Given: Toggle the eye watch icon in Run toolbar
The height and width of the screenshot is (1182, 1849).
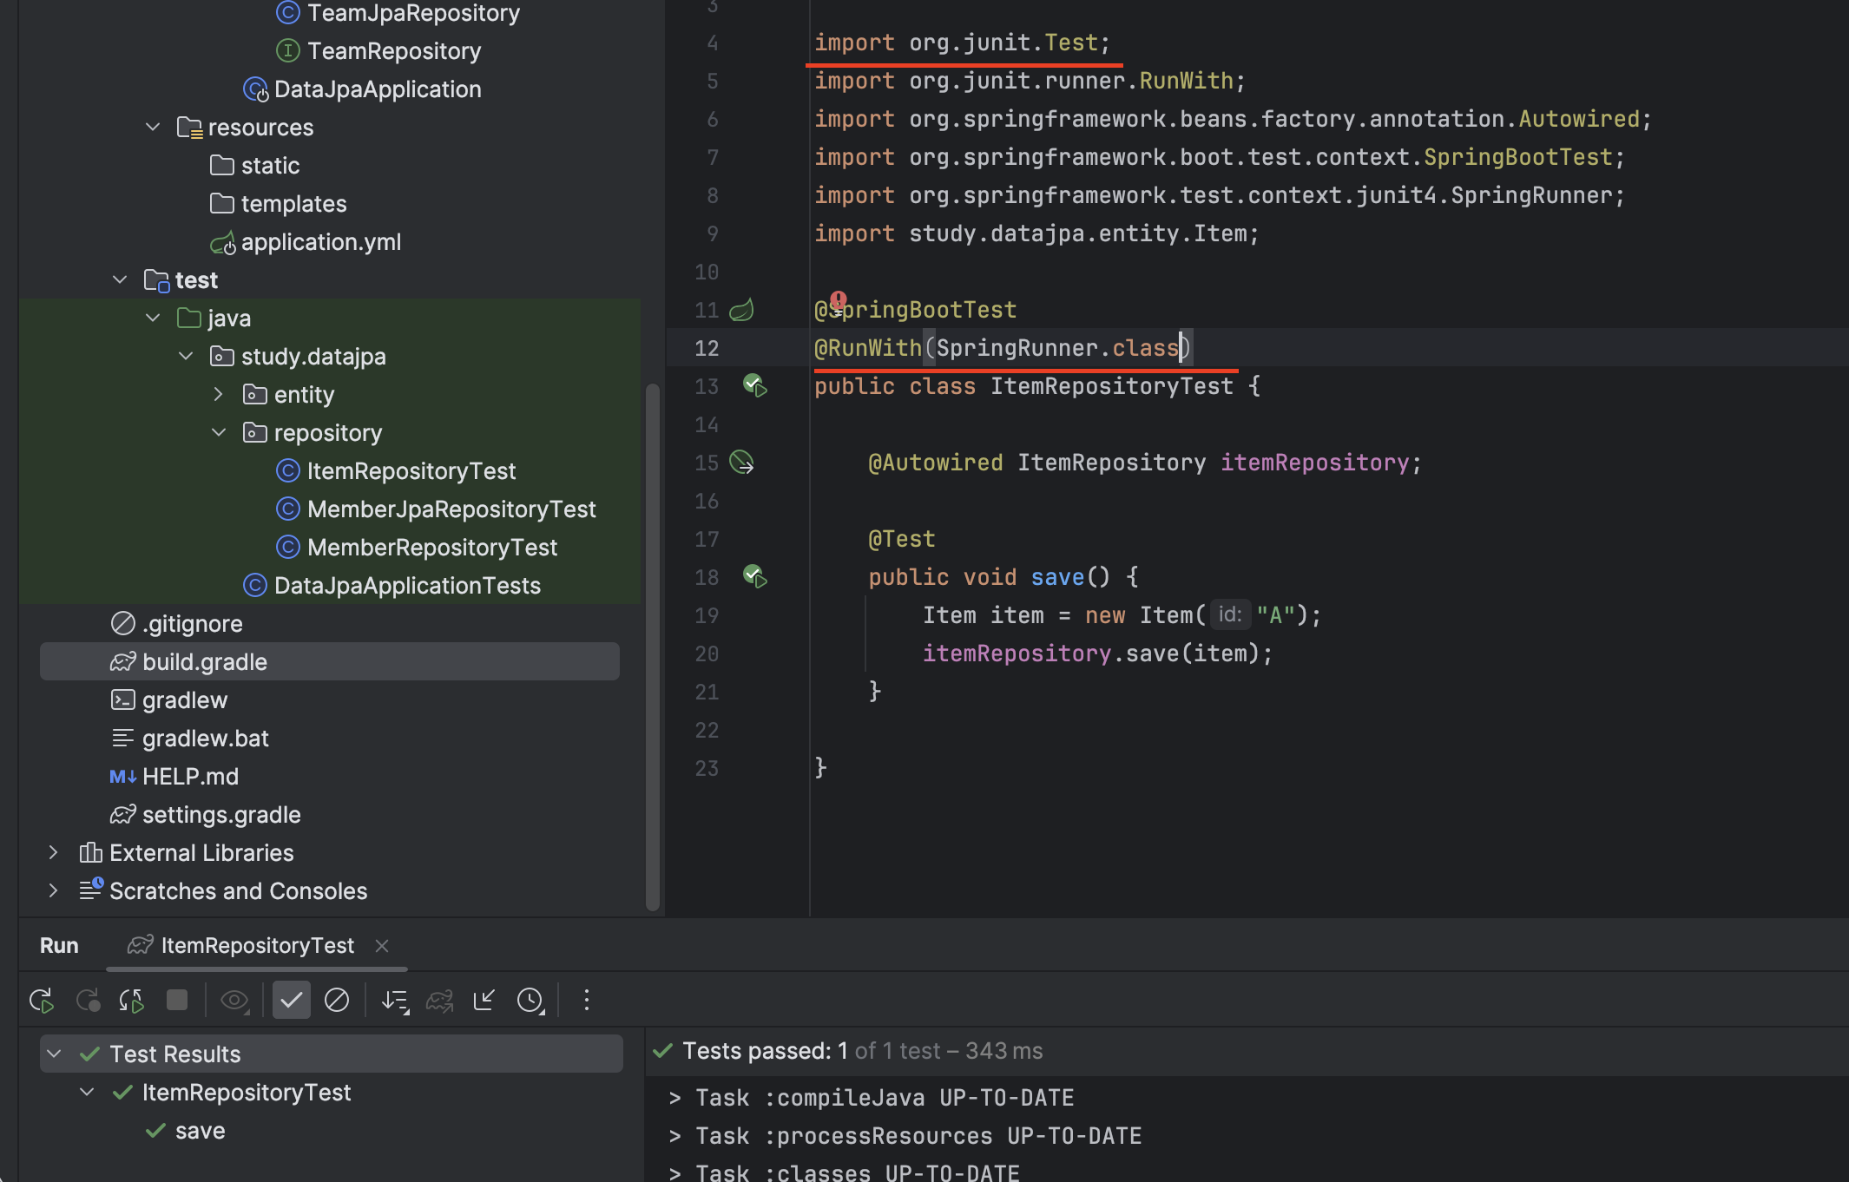Looking at the screenshot, I should click(x=234, y=1001).
